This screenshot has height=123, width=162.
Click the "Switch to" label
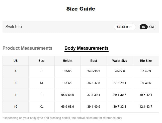click(14, 27)
